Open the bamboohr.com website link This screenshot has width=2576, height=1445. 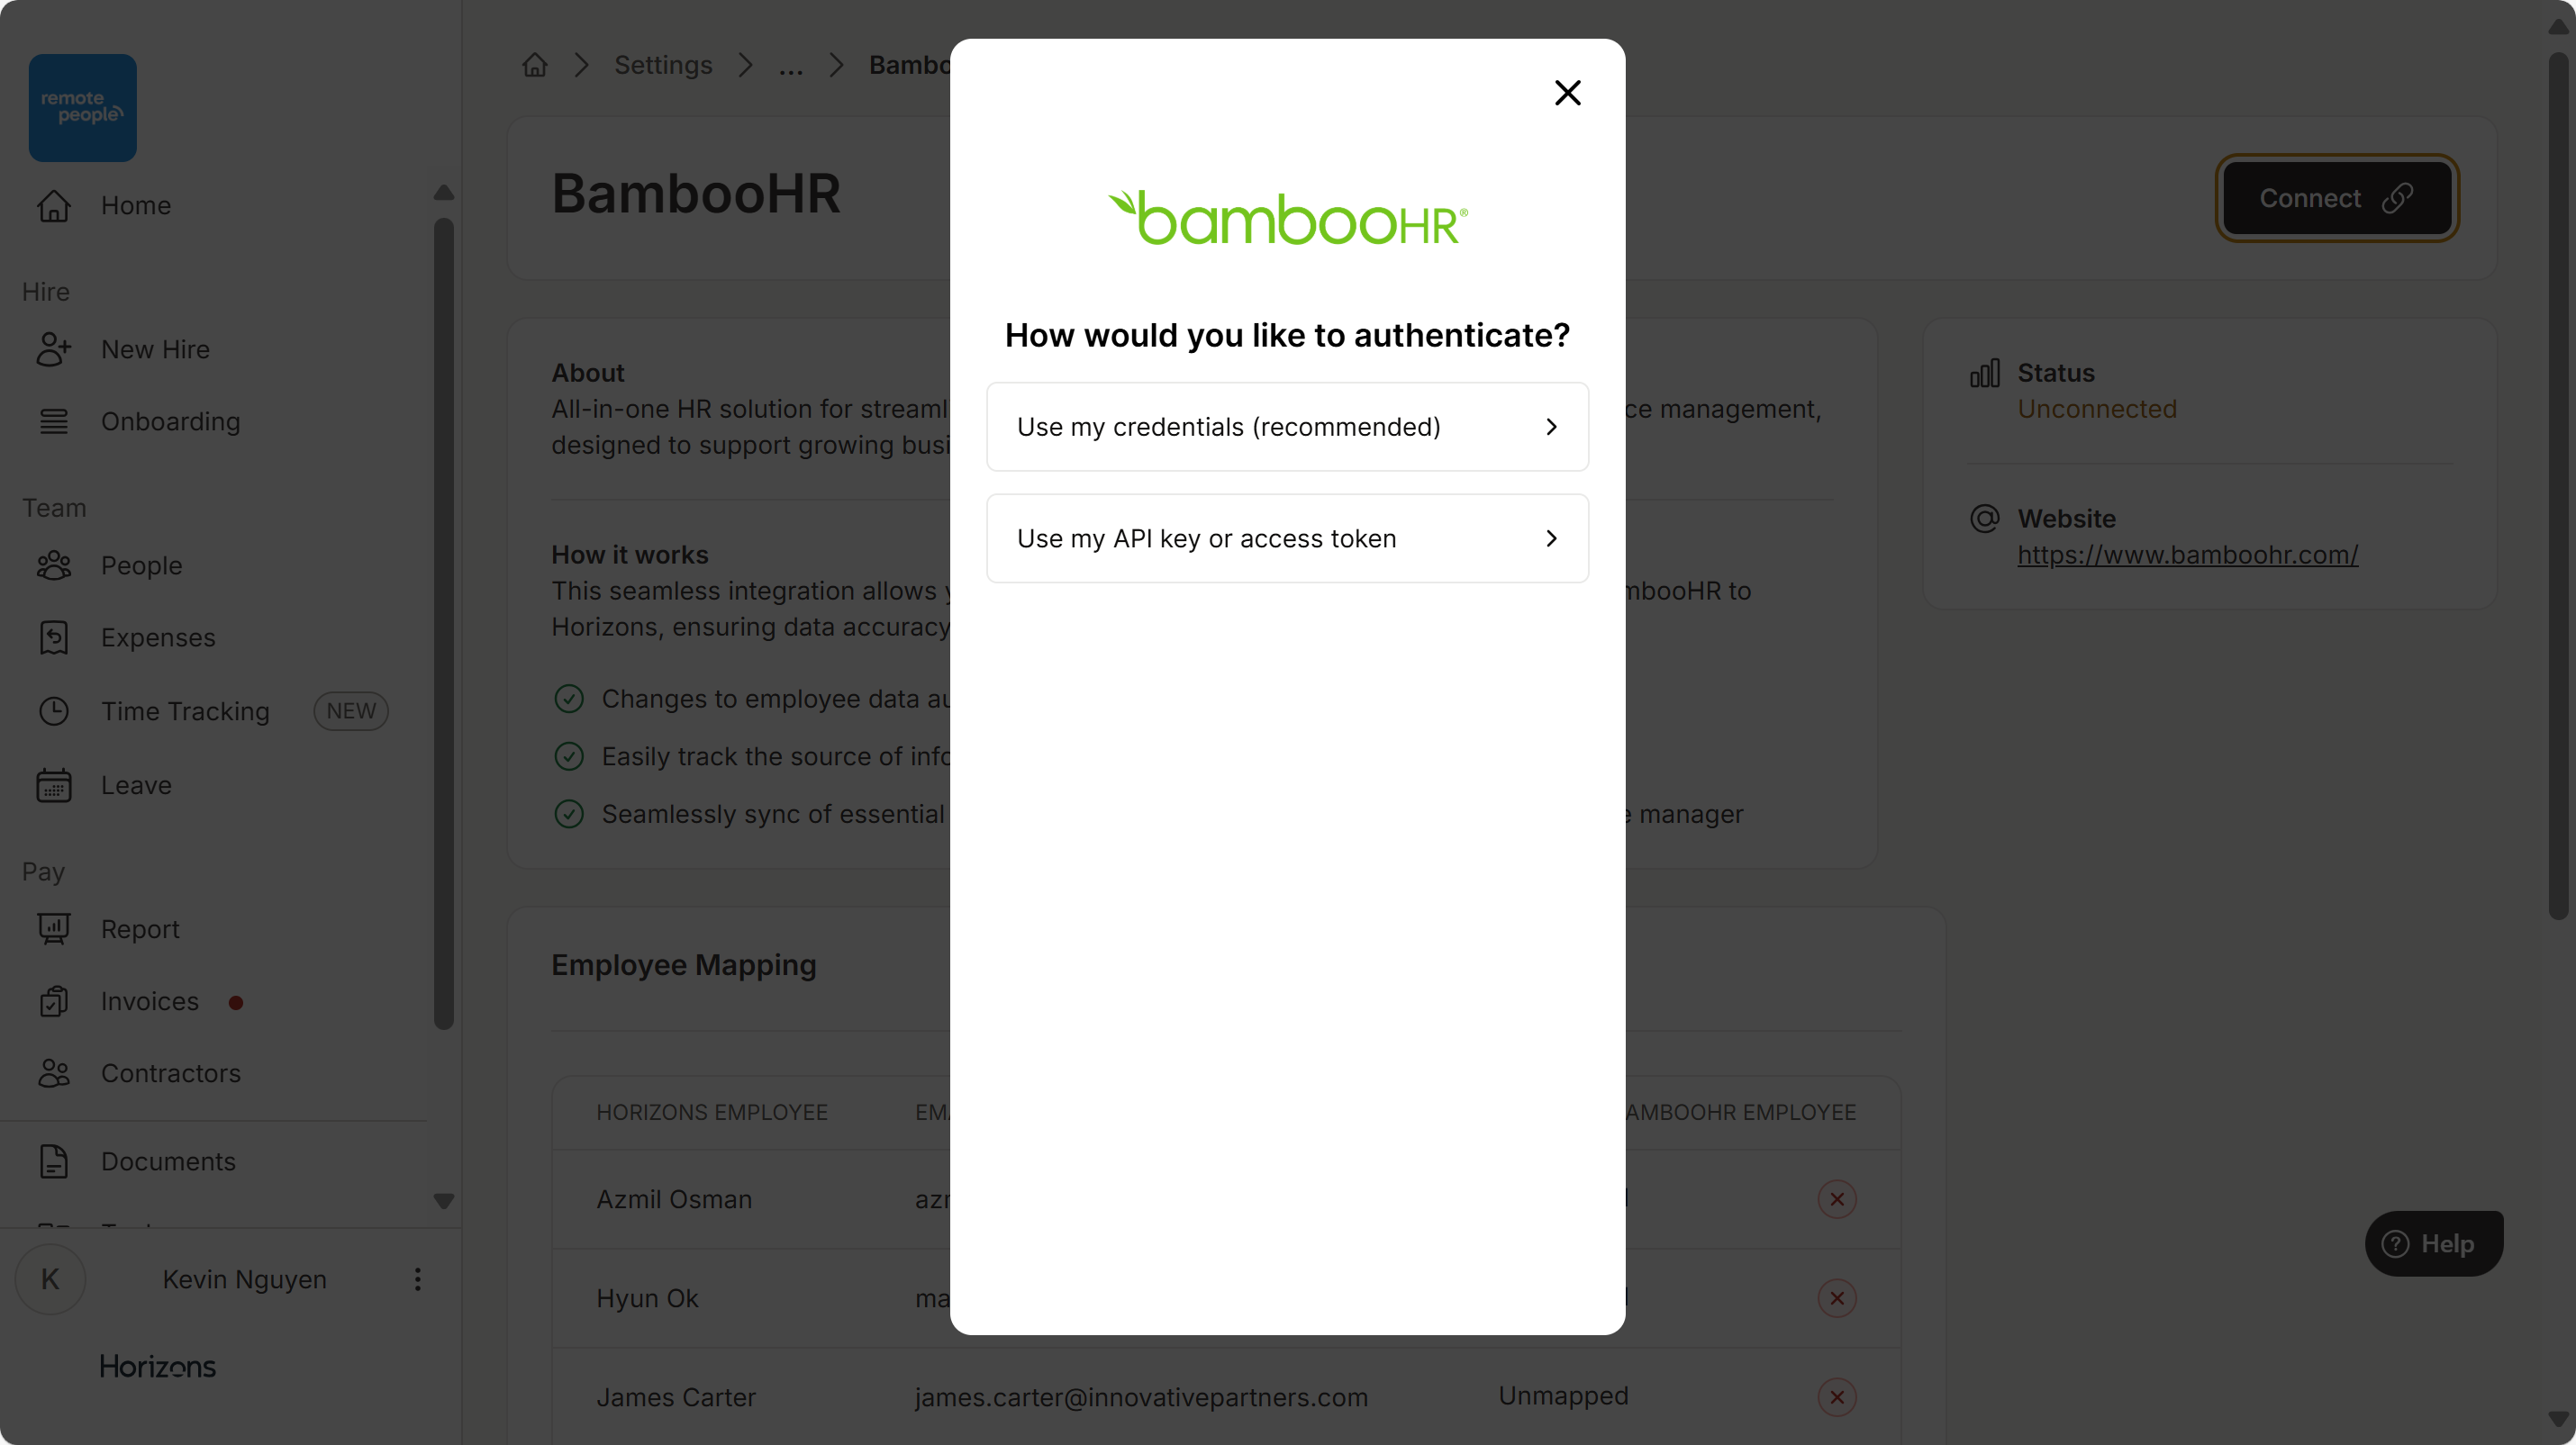[x=2187, y=555]
